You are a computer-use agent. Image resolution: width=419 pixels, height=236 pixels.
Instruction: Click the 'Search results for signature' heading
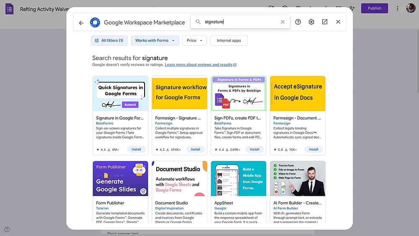(x=130, y=58)
